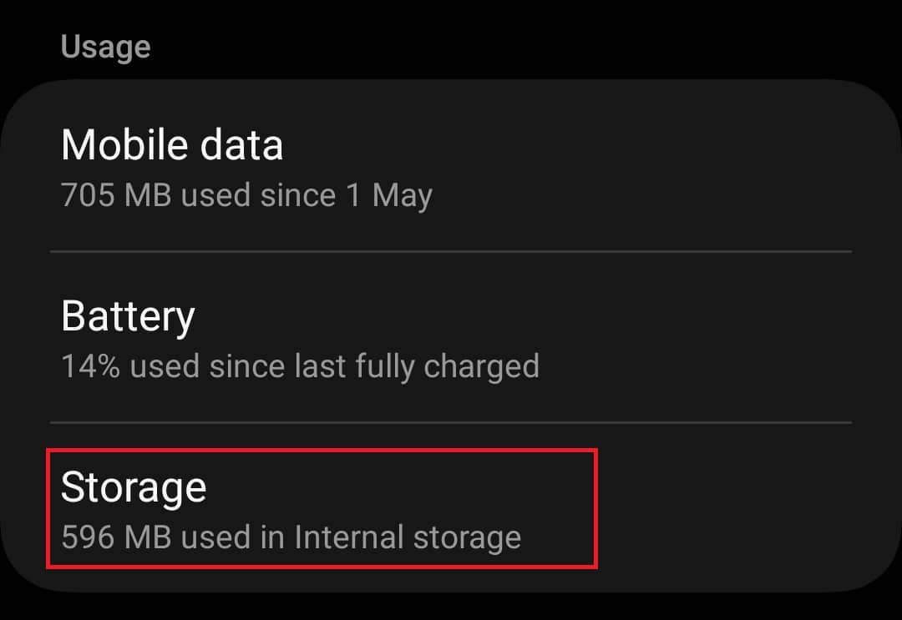Click the "14%" battery percentage

pos(92,366)
